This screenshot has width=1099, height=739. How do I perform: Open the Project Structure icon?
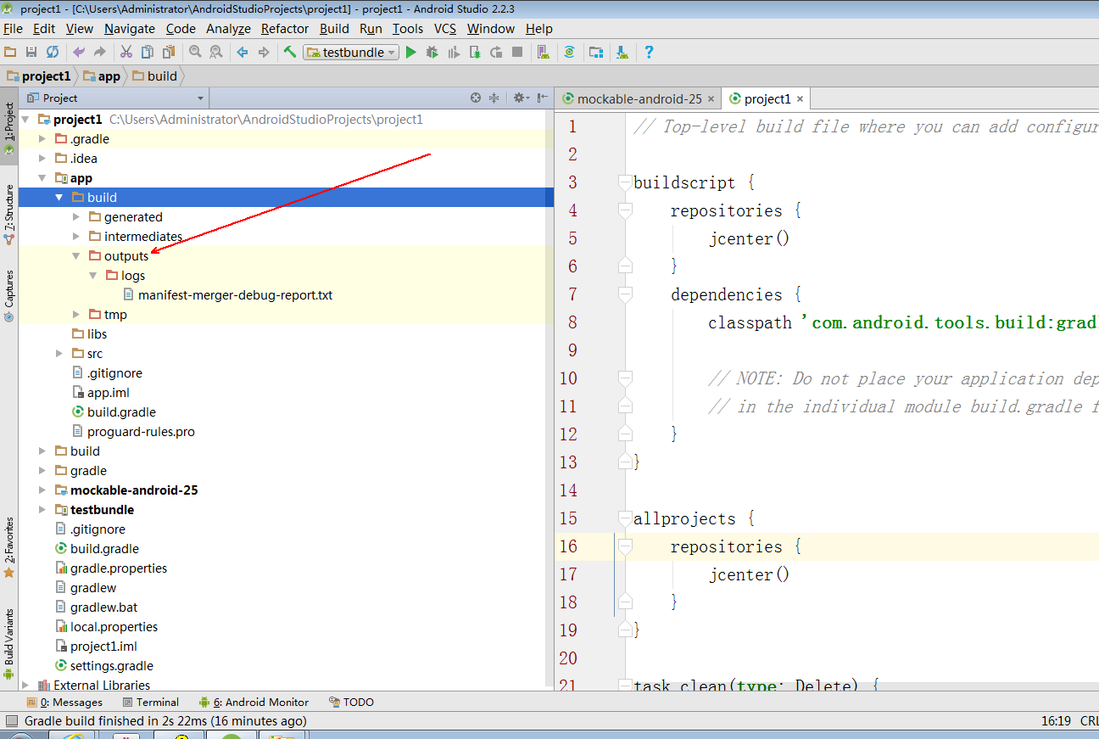596,52
